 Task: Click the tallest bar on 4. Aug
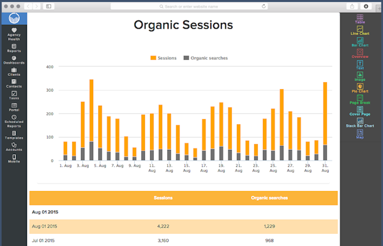(x=91, y=120)
